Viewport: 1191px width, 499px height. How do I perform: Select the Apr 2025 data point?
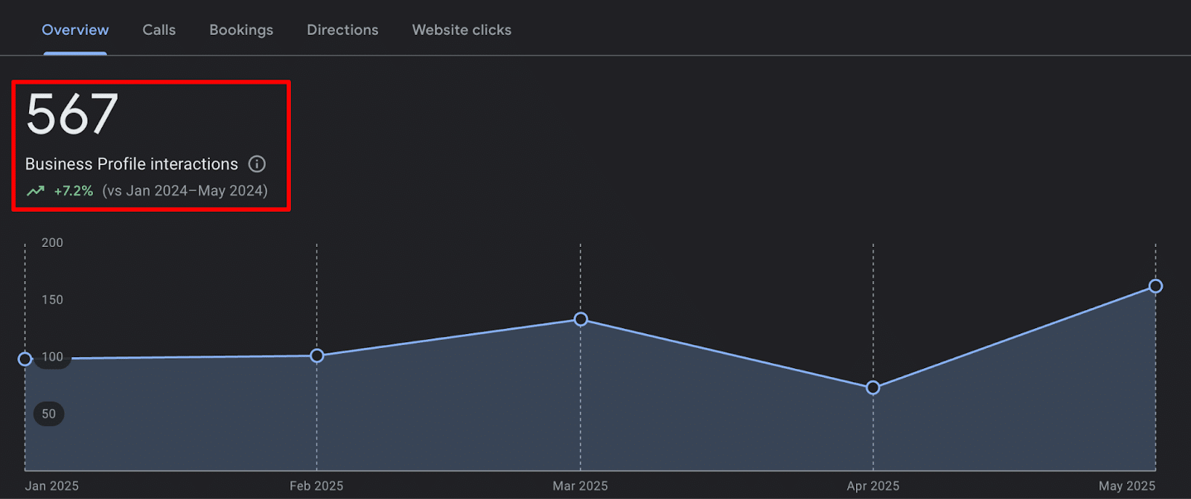[873, 387]
